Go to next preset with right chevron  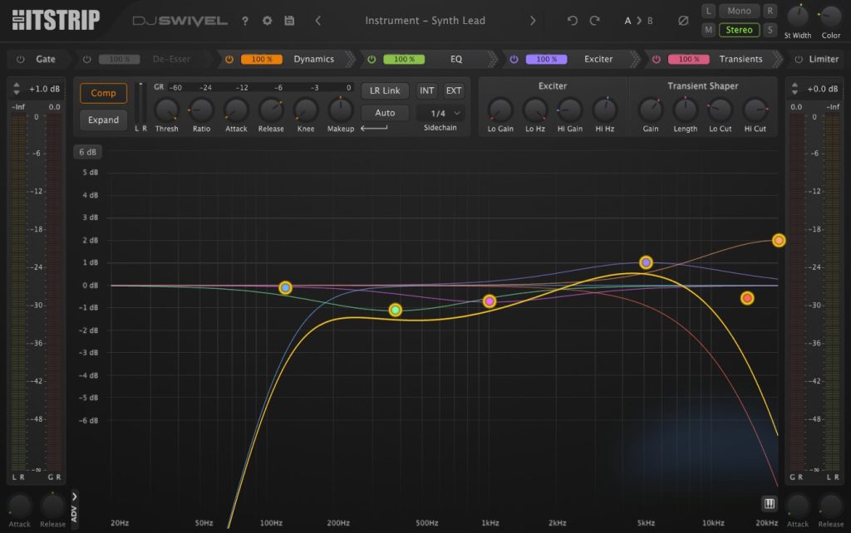click(x=533, y=21)
